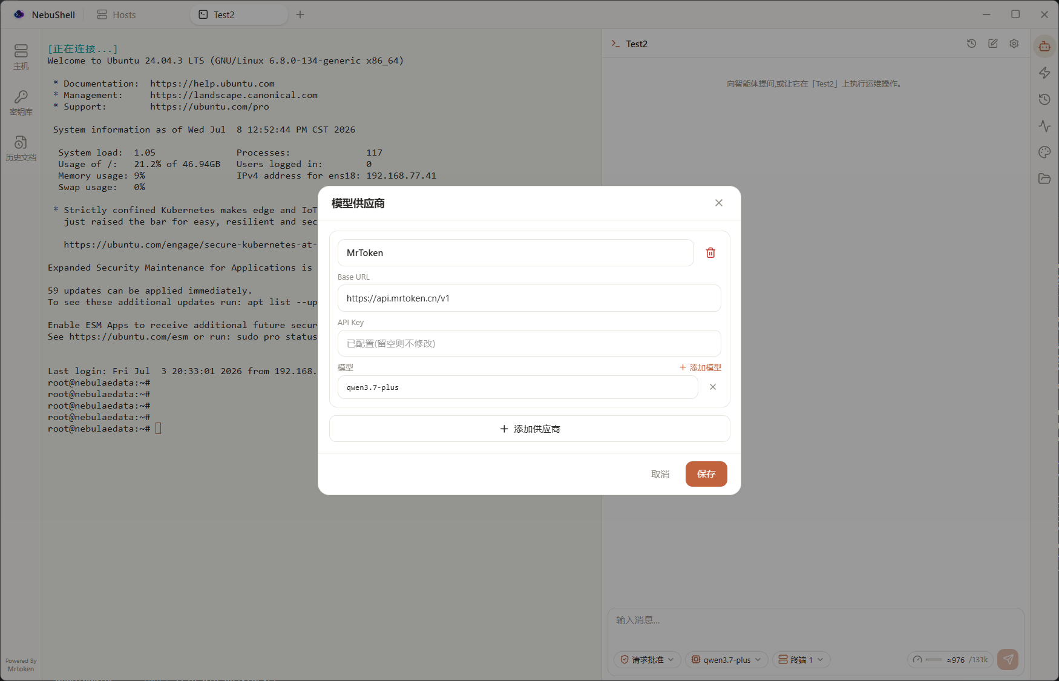
Task: Click the https://ubuntu.com/pro terminal text
Action: click(210, 107)
